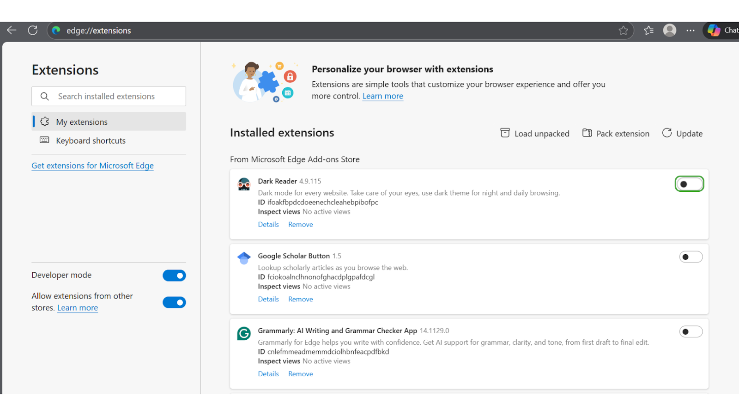Click From Microsoft Edge Add-ons Store text

tap(295, 159)
